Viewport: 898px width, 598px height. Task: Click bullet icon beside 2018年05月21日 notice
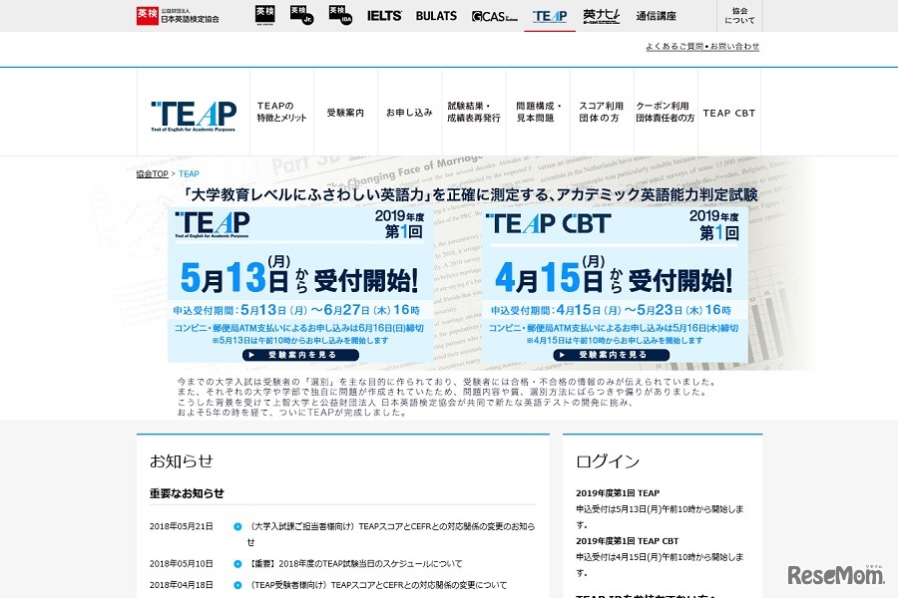tap(237, 526)
